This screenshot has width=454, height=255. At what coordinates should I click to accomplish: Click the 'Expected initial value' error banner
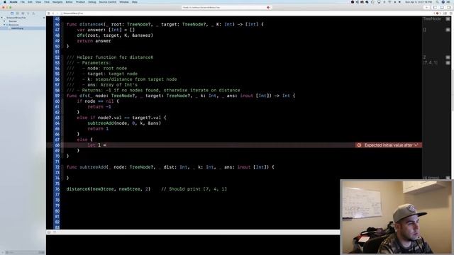pos(388,145)
